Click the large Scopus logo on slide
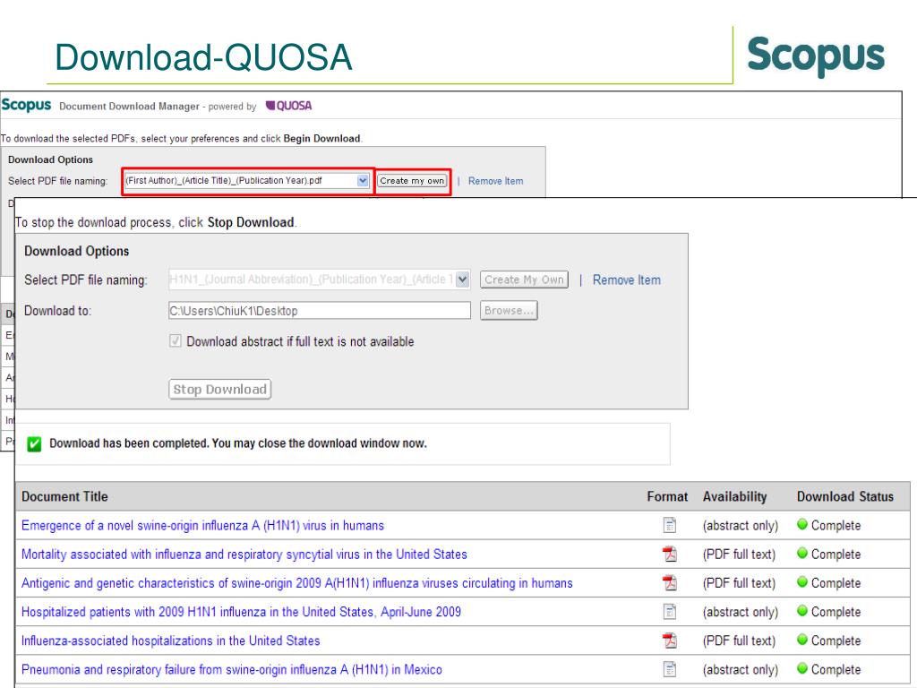Viewport: 917px width, 688px height. click(816, 56)
